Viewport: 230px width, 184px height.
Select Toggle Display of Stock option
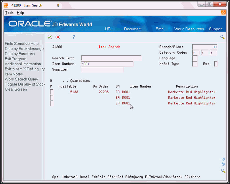pos(25,84)
